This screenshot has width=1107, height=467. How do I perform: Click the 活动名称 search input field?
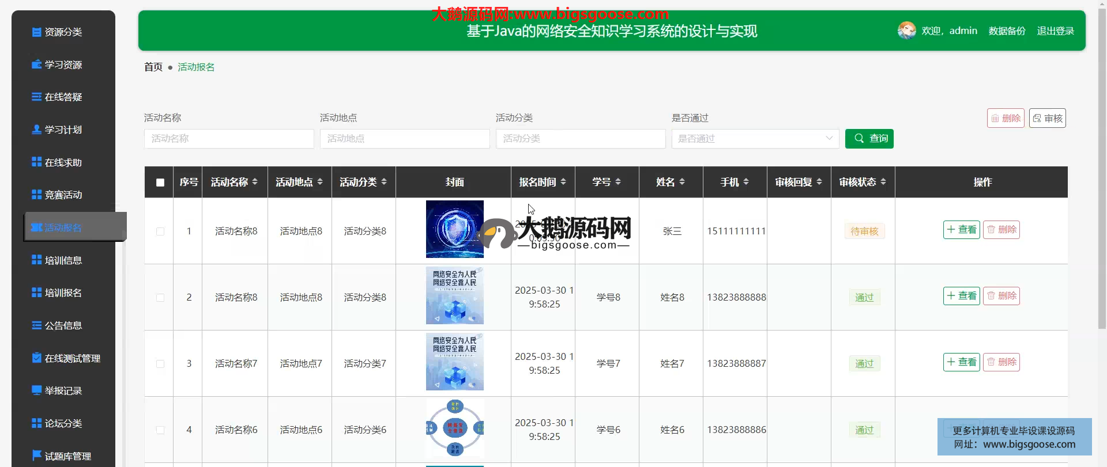tap(229, 139)
